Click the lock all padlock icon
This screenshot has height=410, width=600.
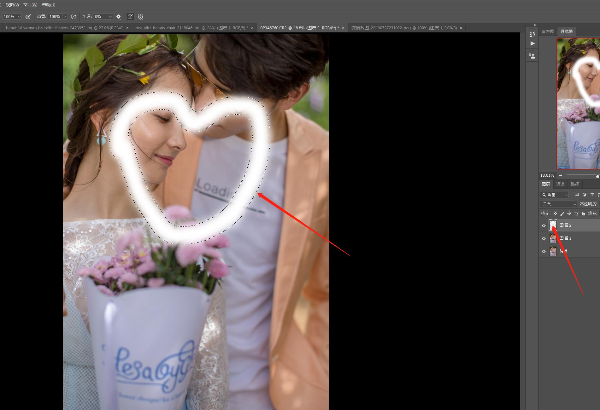(x=583, y=214)
